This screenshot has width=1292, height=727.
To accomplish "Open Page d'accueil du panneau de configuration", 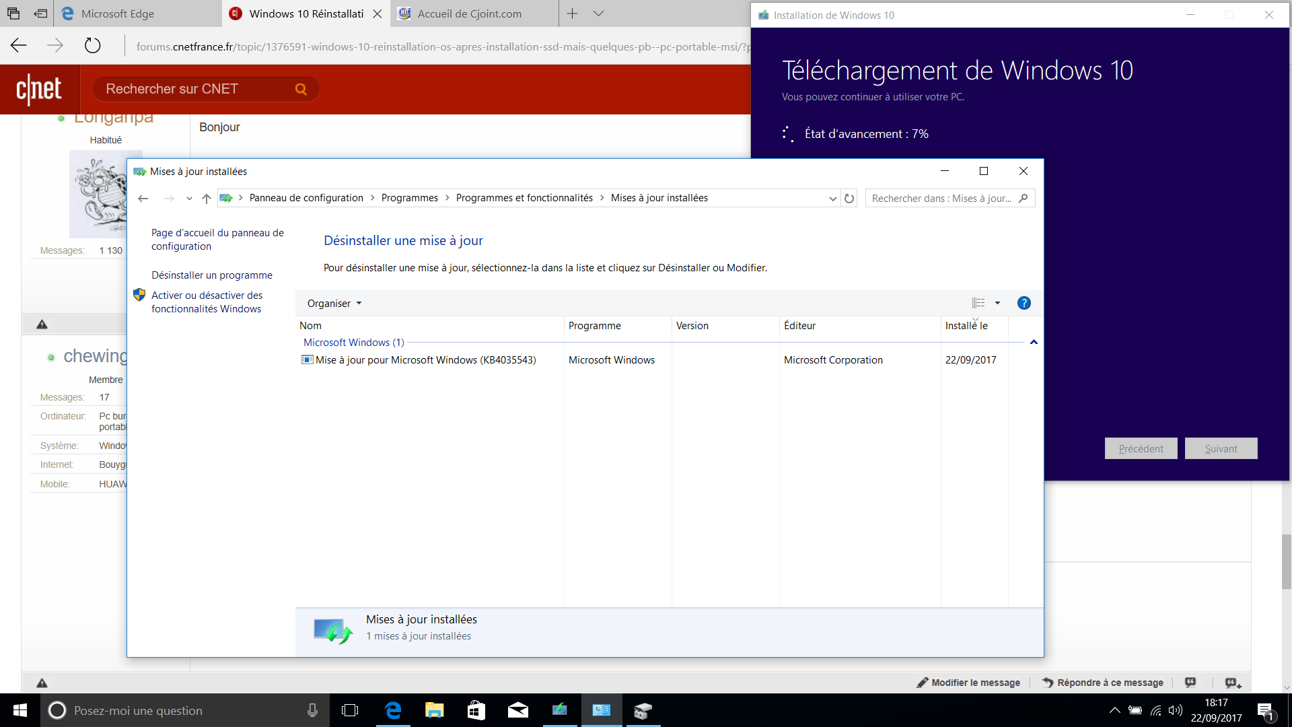I will [x=217, y=240].
